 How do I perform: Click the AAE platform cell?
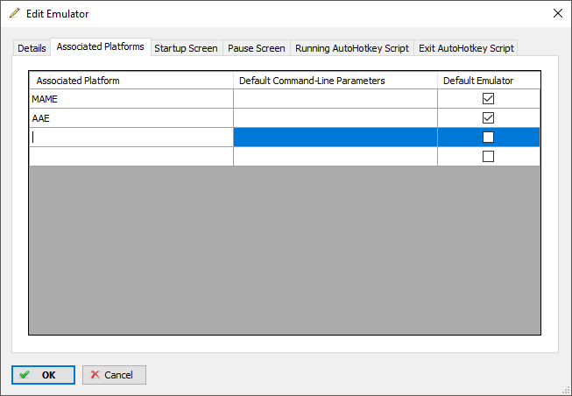(131, 118)
